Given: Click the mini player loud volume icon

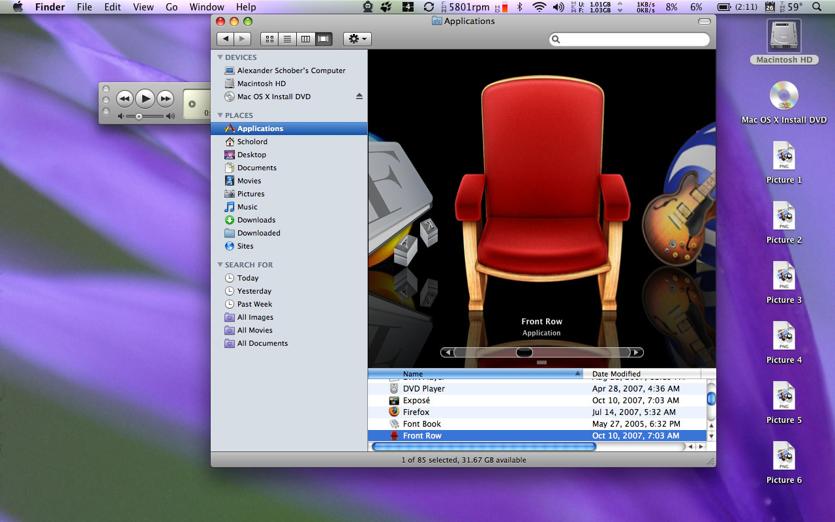Looking at the screenshot, I should point(170,116).
